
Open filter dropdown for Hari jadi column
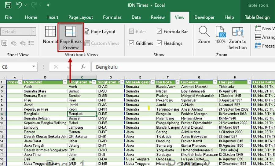pyautogui.click(x=249, y=82)
